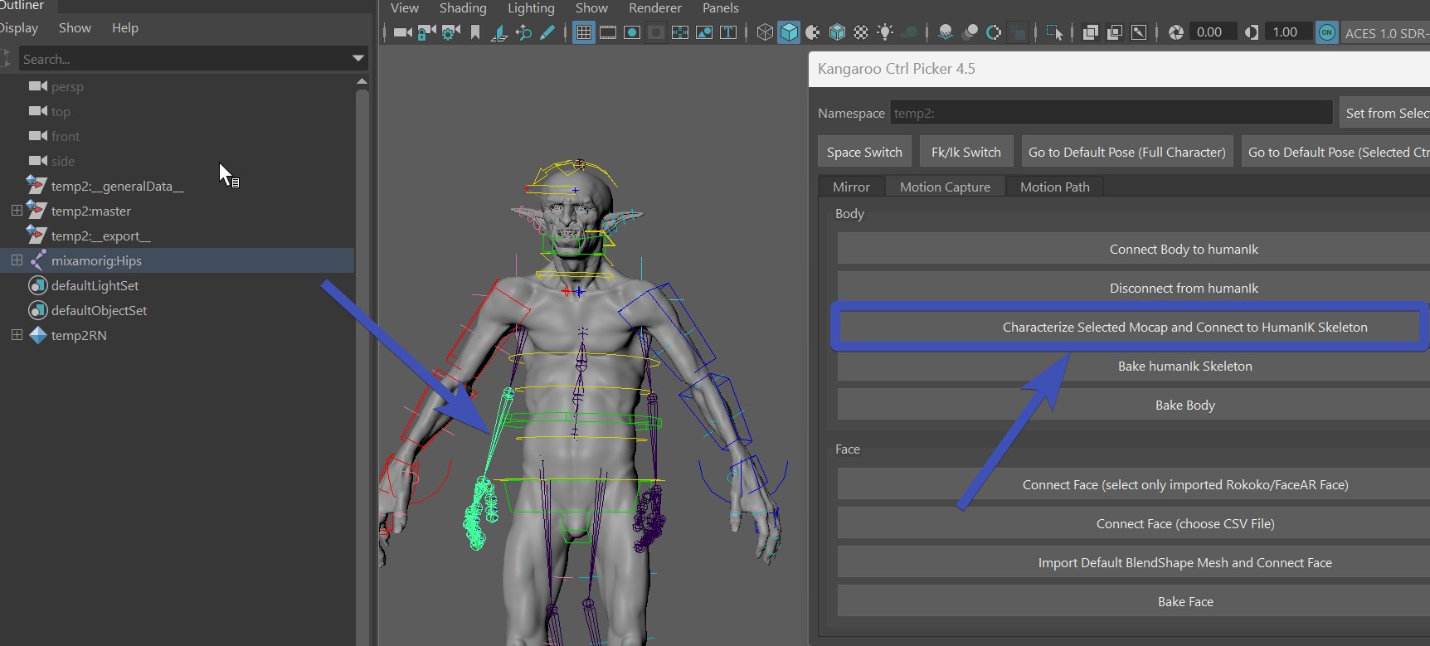This screenshot has height=646, width=1430.
Task: Click the Textured checker sphere icon
Action: pos(861,32)
